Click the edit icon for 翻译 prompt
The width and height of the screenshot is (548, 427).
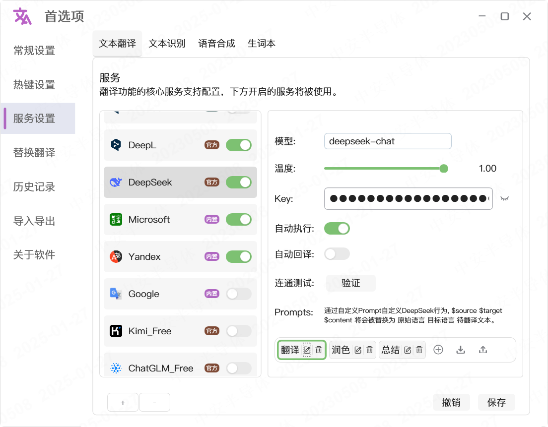307,350
